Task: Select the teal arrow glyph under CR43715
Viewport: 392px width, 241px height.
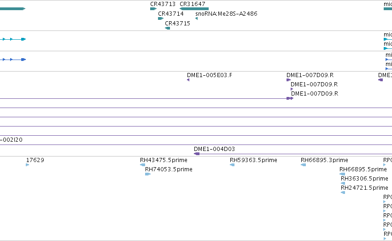Action: [168, 28]
